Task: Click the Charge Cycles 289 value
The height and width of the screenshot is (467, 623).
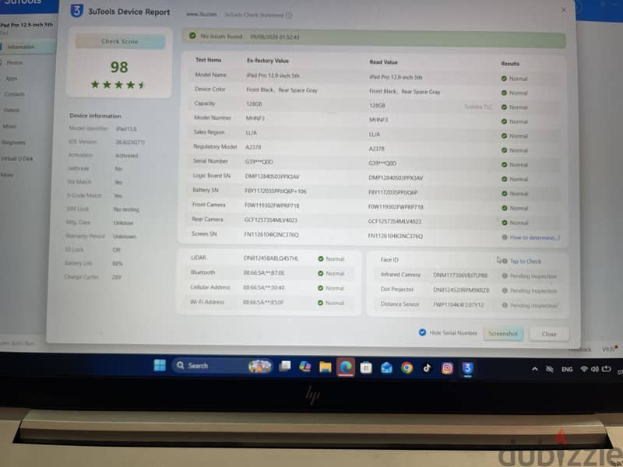Action: [116, 277]
